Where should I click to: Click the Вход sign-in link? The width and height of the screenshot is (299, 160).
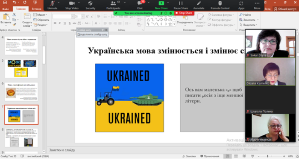(x=267, y=9)
